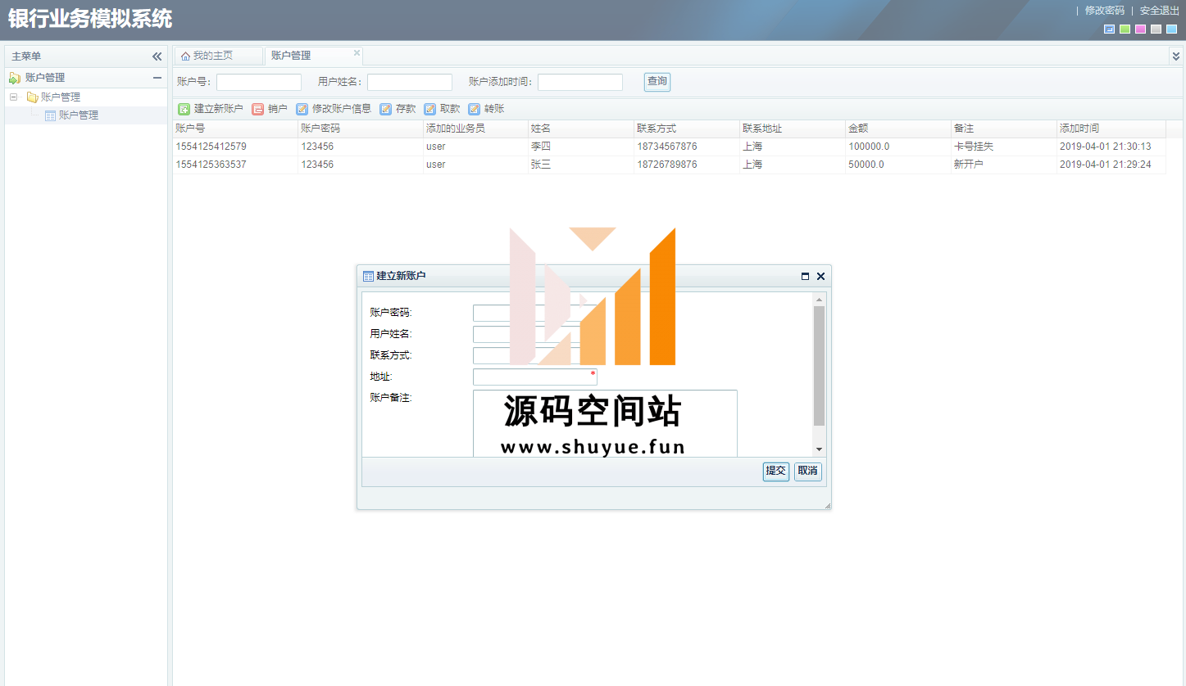The height and width of the screenshot is (686, 1186).
Task: Open 修改账户信息 from the toolbar
Action: pos(334,109)
